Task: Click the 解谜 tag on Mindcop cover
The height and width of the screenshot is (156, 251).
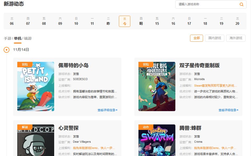Action: (x=25, y=127)
